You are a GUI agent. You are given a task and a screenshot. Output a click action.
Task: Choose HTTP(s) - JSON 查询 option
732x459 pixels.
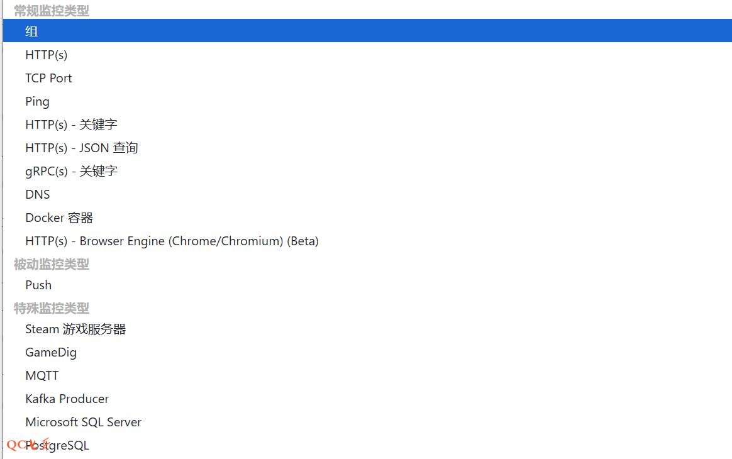click(82, 148)
